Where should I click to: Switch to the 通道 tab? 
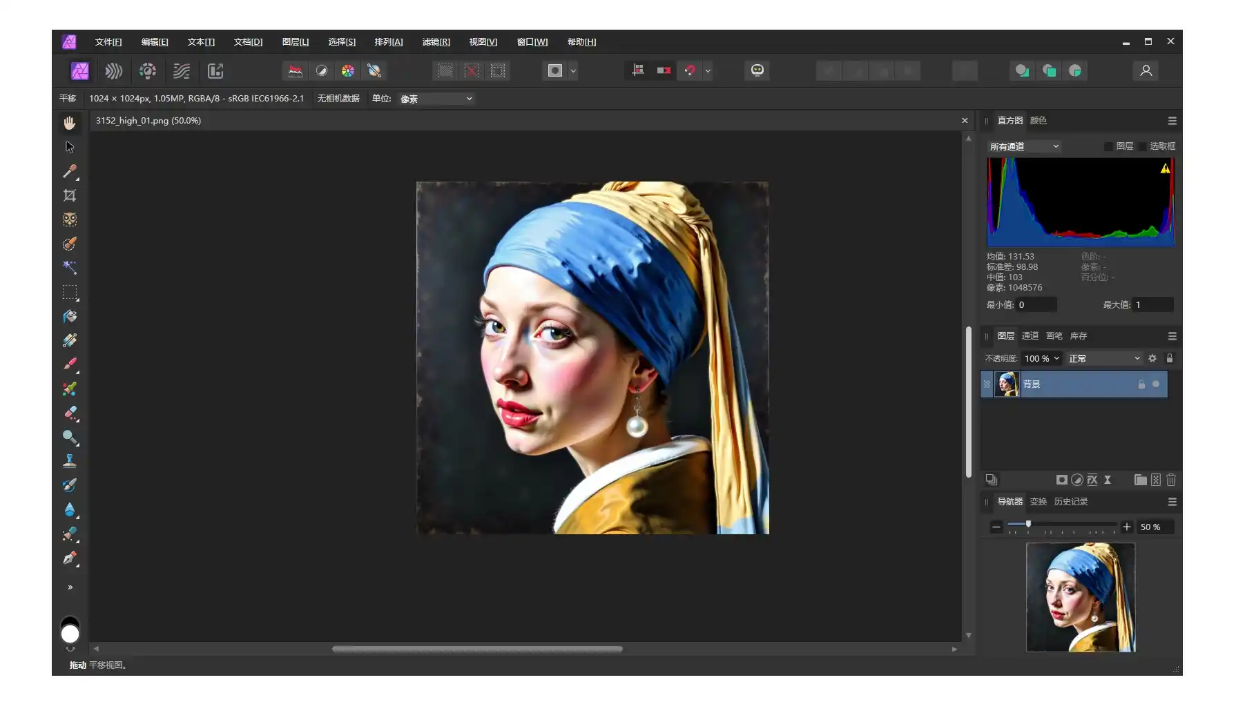click(x=1030, y=336)
